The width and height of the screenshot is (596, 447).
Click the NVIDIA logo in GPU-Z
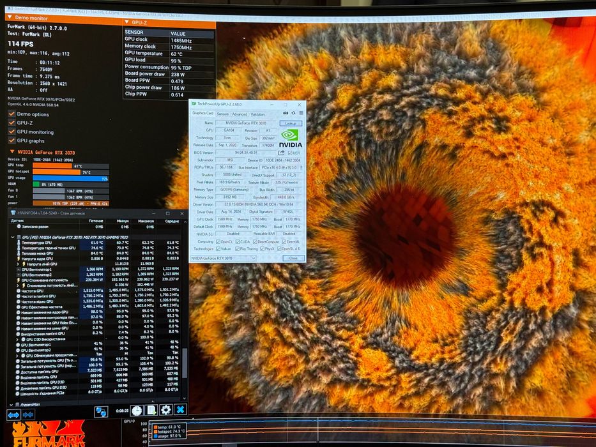(x=291, y=139)
